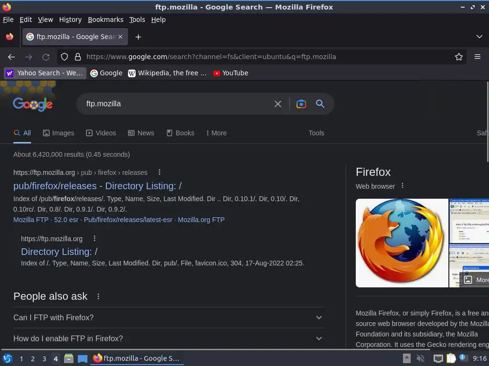Open the desktop start menu icon in taskbar

click(8, 358)
